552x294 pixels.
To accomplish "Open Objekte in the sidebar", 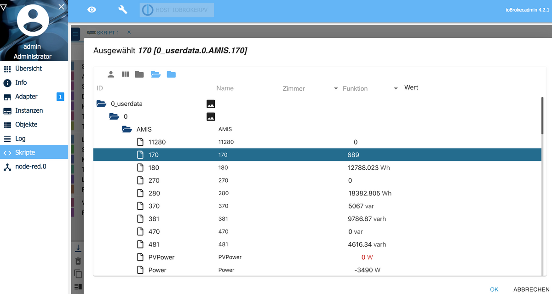I will 34,125.
